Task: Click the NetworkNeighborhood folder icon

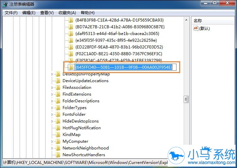Action: coord(58,148)
